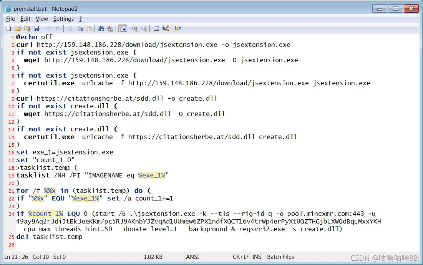
Task: Open the File menu
Action: (x=10, y=19)
